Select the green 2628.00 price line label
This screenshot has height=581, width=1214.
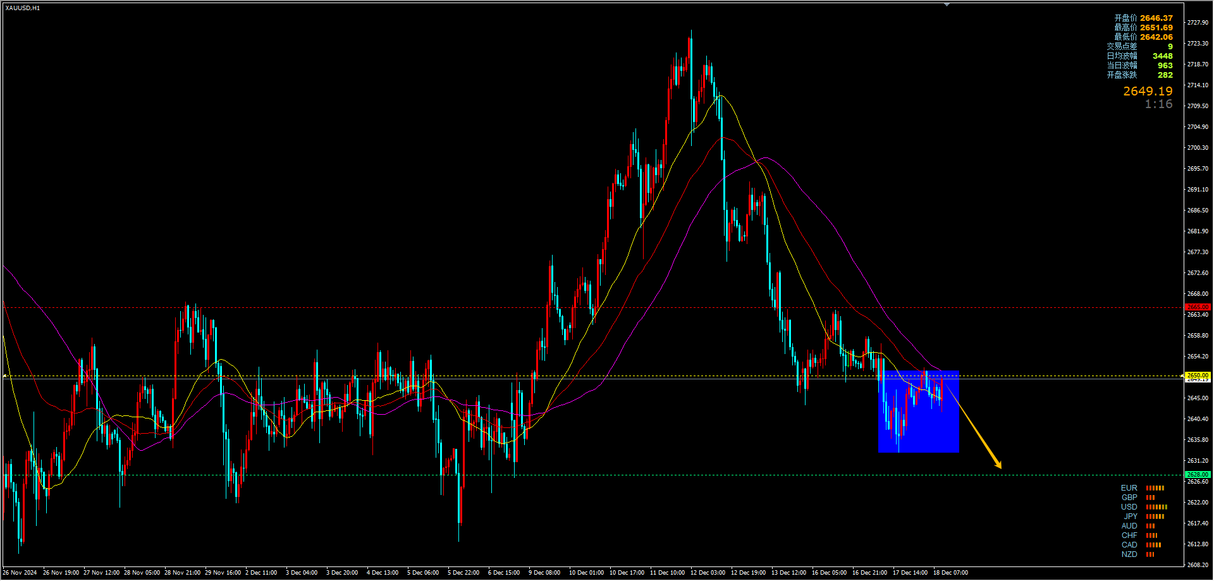[x=1198, y=474]
